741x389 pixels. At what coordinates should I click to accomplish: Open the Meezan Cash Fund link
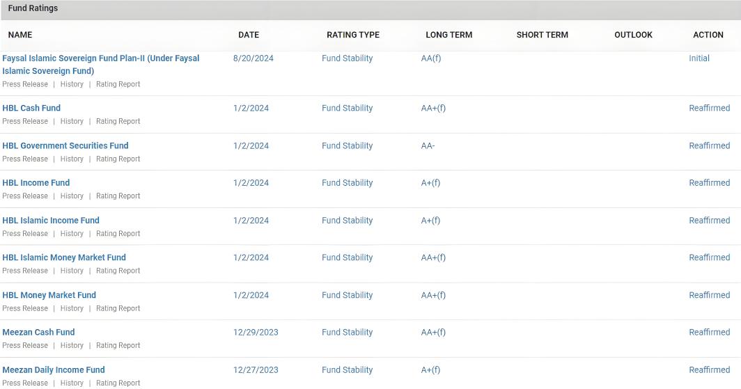[38, 333]
